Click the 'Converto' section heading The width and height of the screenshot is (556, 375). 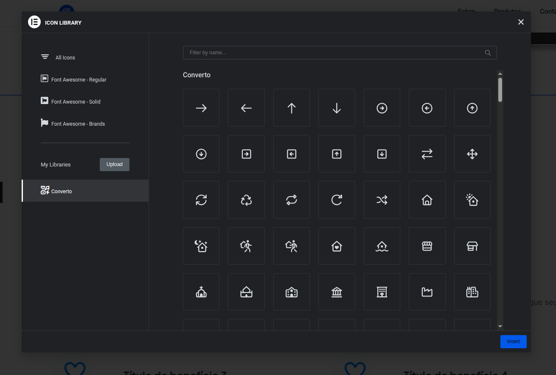(x=197, y=75)
